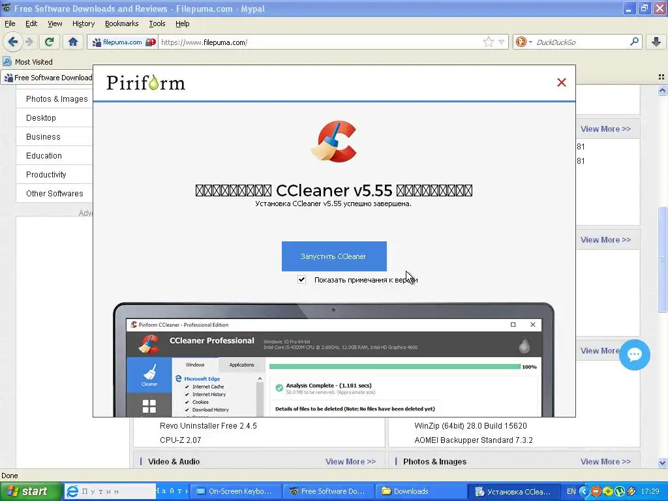Click View More in the Photos & Images section

click(605, 461)
